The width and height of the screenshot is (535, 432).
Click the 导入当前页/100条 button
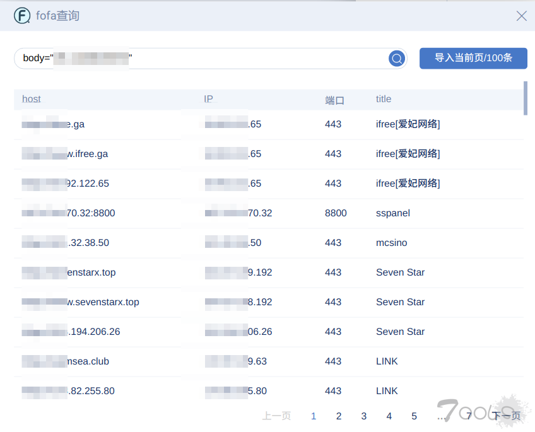point(473,58)
